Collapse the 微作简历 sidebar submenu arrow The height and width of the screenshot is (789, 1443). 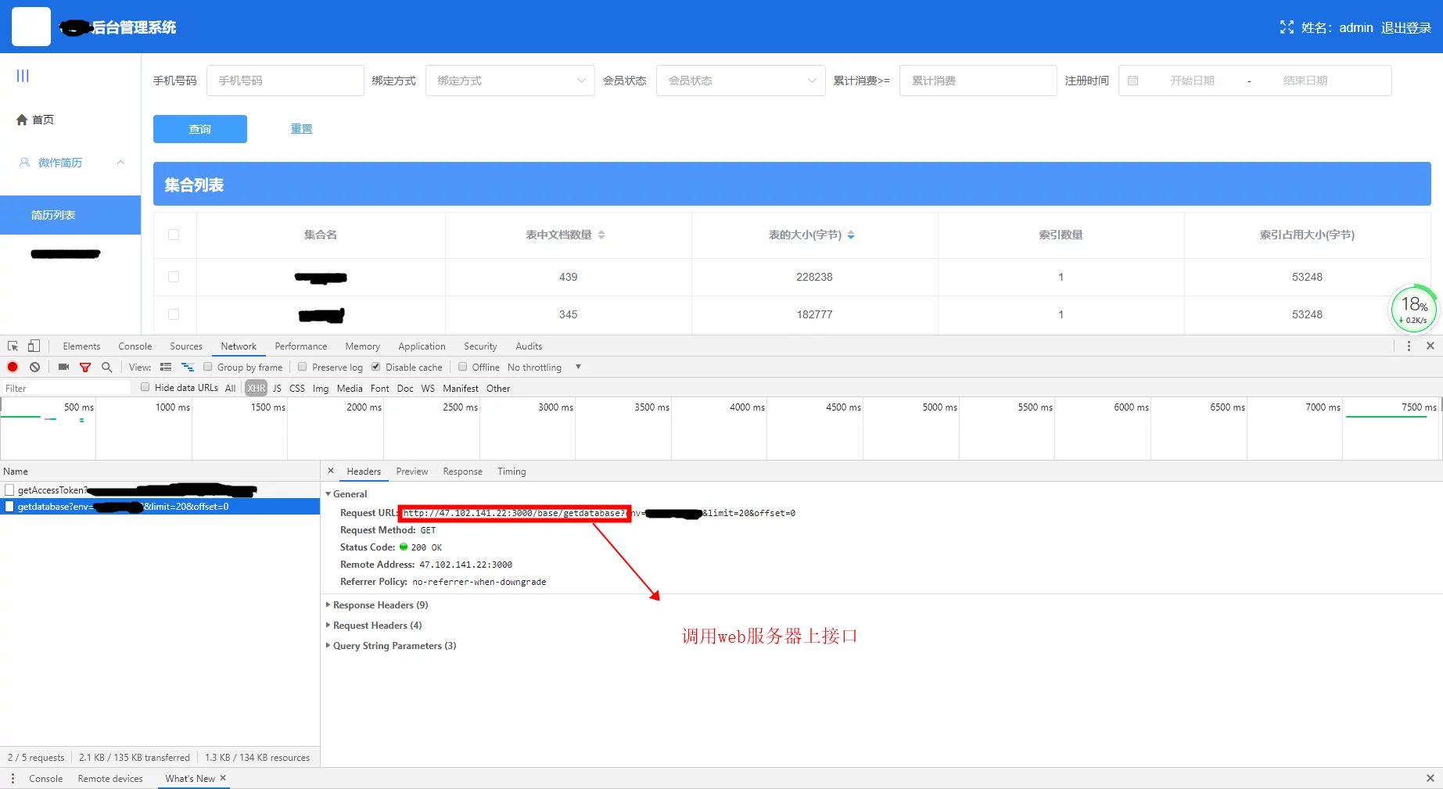coord(120,163)
